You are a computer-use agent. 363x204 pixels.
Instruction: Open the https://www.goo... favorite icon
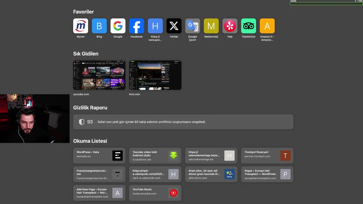click(155, 26)
